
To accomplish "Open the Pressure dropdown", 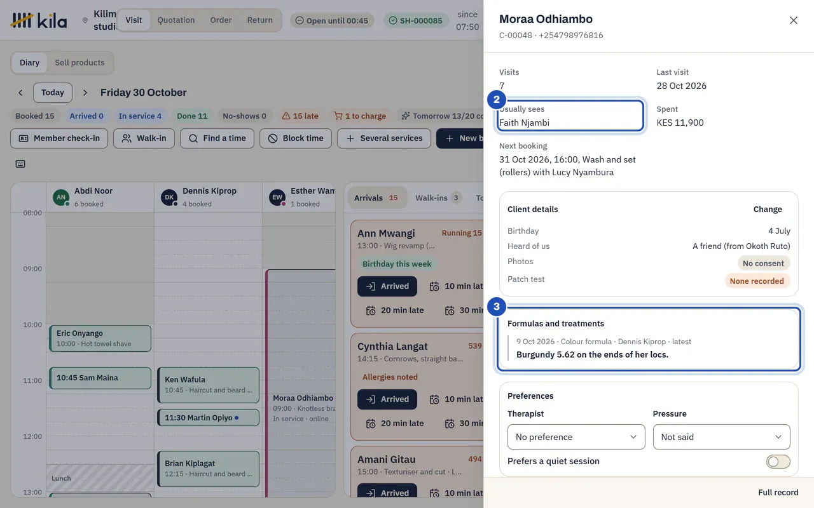I will (x=721, y=437).
